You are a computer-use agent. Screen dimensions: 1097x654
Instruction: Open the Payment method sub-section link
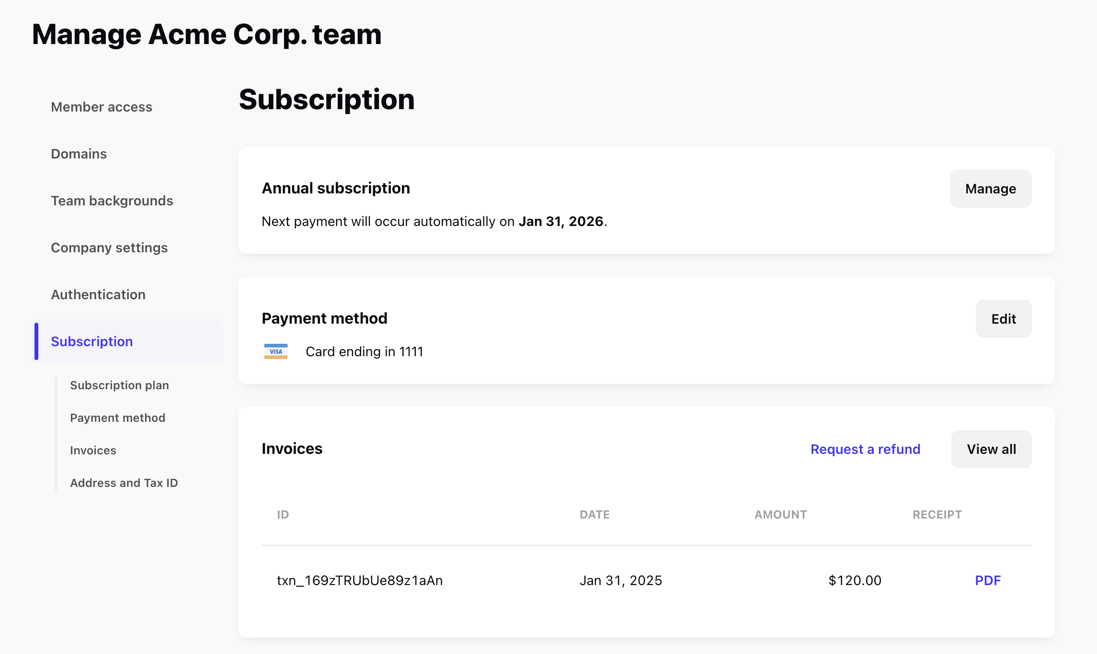point(117,417)
